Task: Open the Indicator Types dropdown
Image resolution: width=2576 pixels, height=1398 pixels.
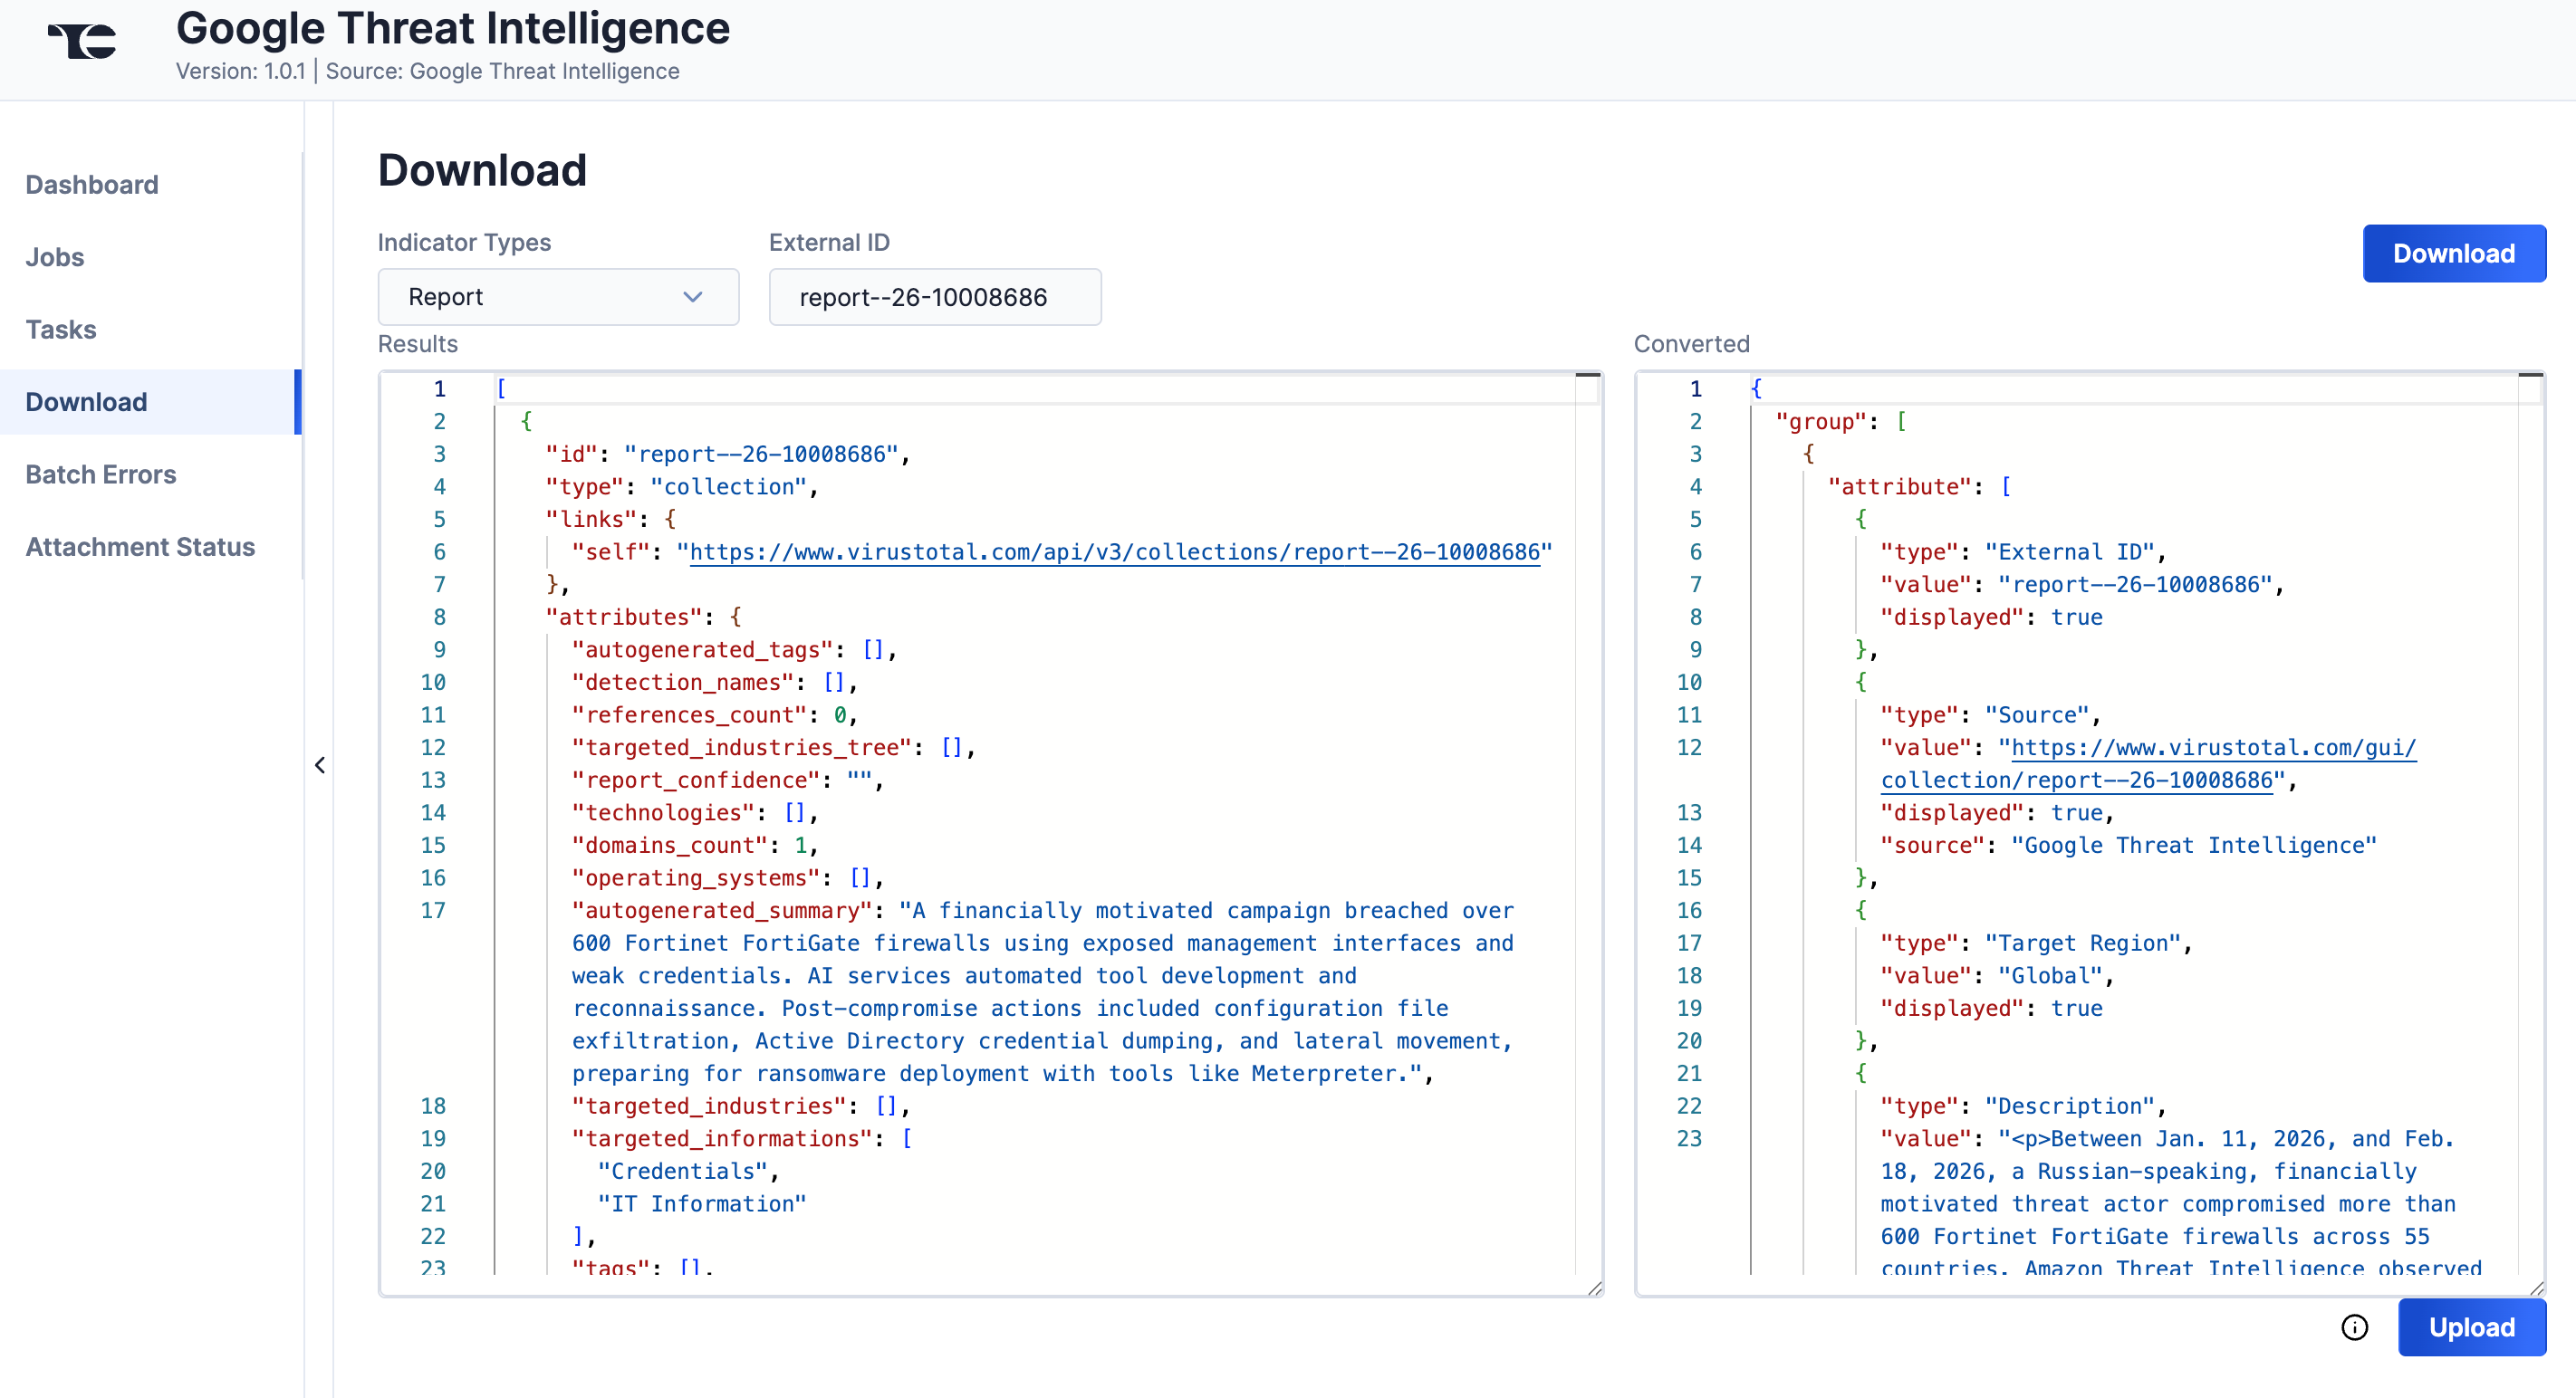Action: (x=557, y=297)
